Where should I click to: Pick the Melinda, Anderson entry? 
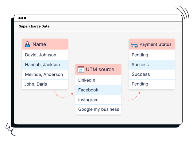point(45,75)
